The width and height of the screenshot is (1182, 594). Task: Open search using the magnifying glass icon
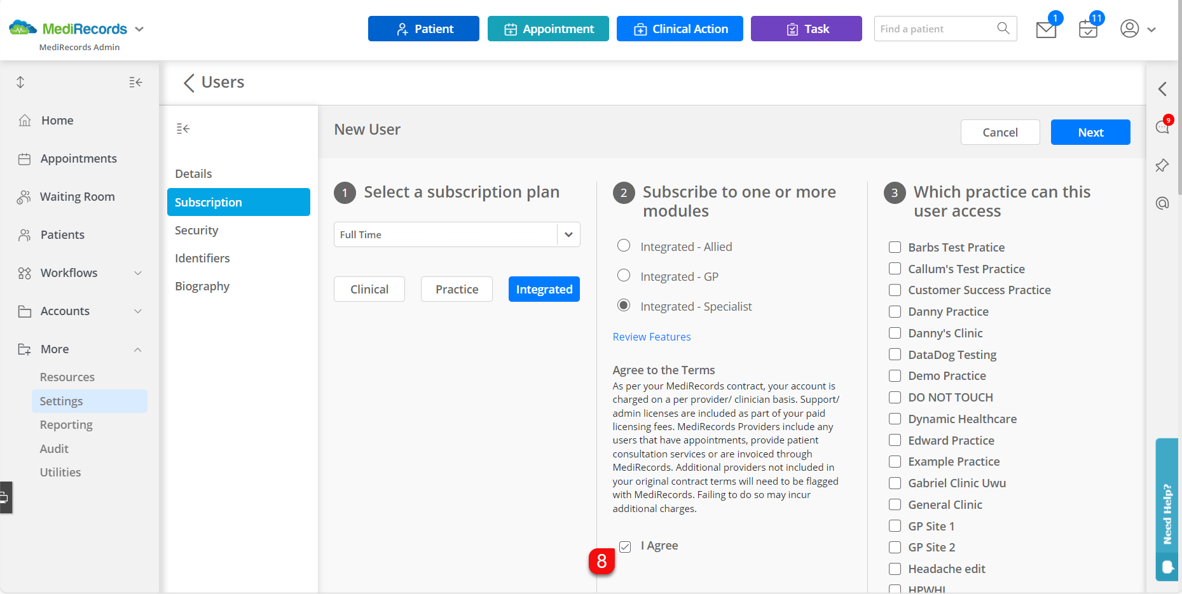click(1003, 29)
